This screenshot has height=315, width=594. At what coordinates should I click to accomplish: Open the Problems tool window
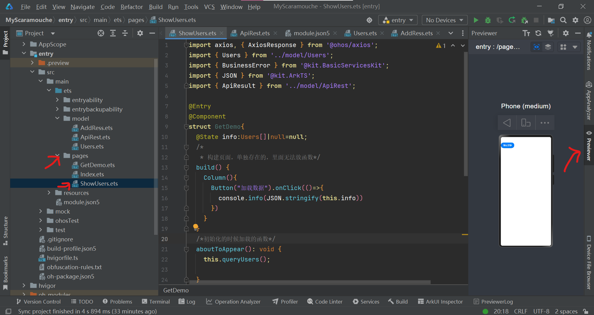coord(117,302)
